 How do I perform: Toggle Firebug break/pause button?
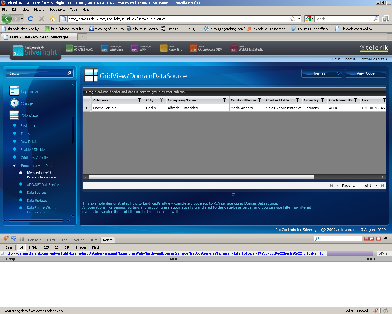pos(22,239)
